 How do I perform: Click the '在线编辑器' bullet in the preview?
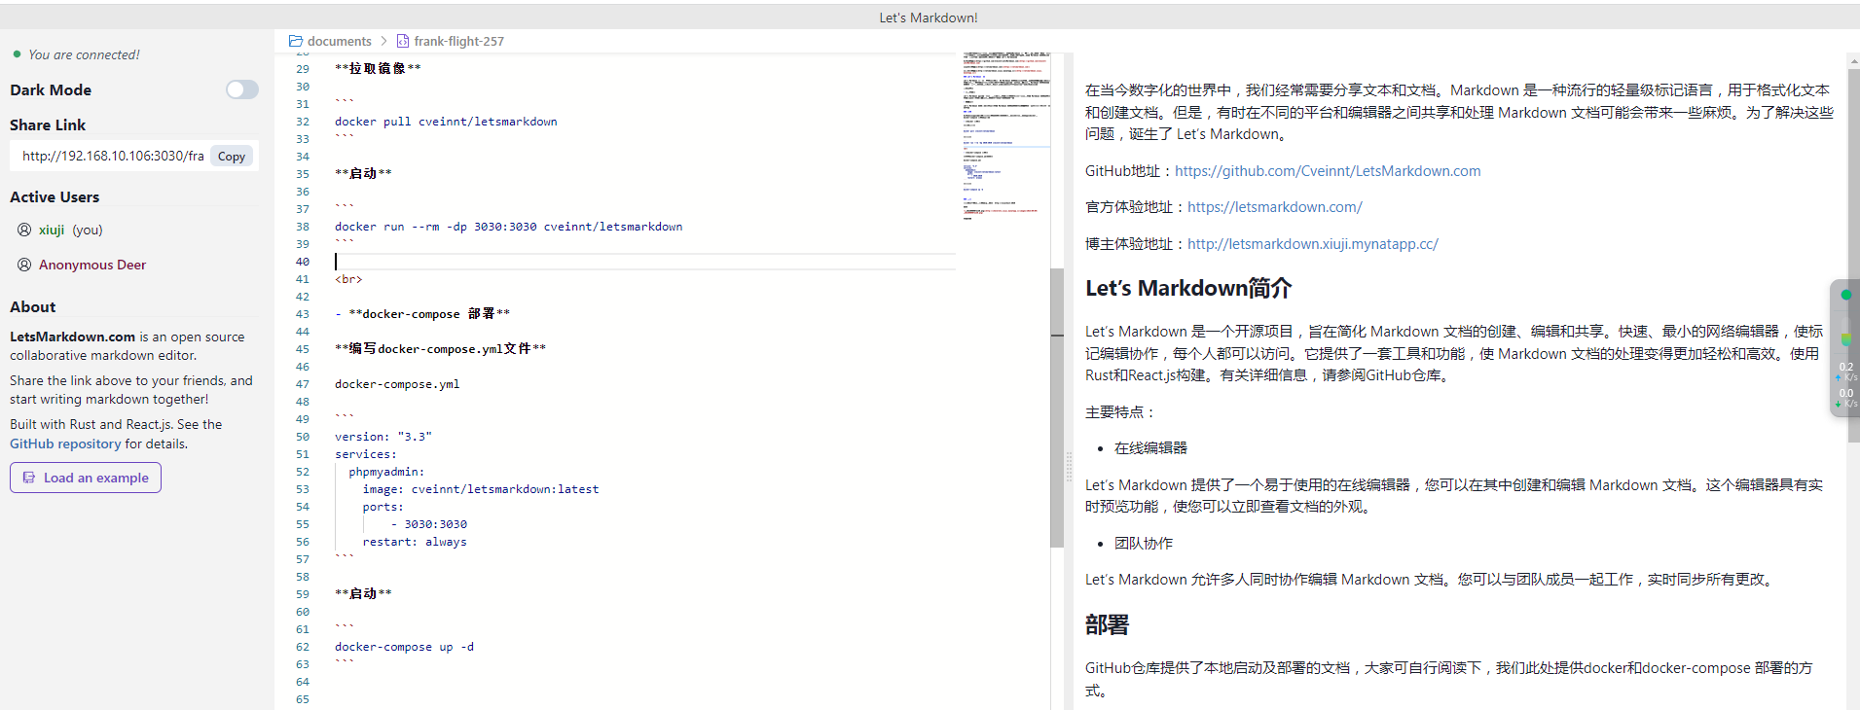pyautogui.click(x=1150, y=448)
